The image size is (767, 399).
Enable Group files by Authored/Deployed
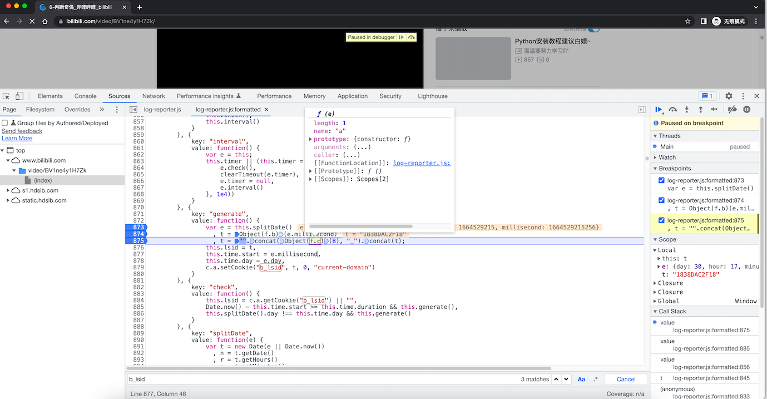click(x=5, y=123)
